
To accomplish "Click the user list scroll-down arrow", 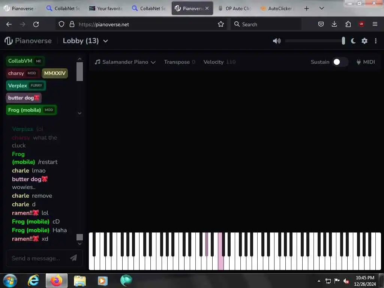I will (x=79, y=113).
